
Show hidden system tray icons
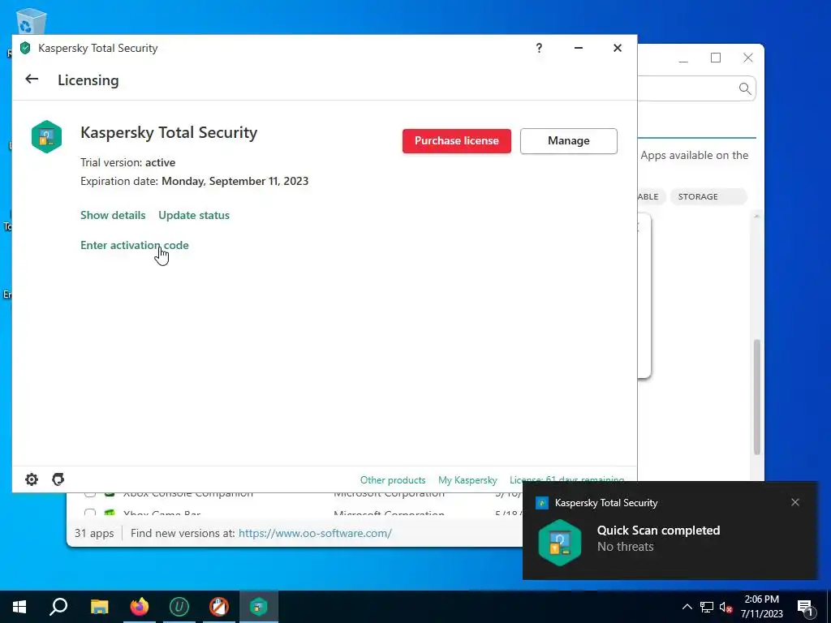pos(687,607)
